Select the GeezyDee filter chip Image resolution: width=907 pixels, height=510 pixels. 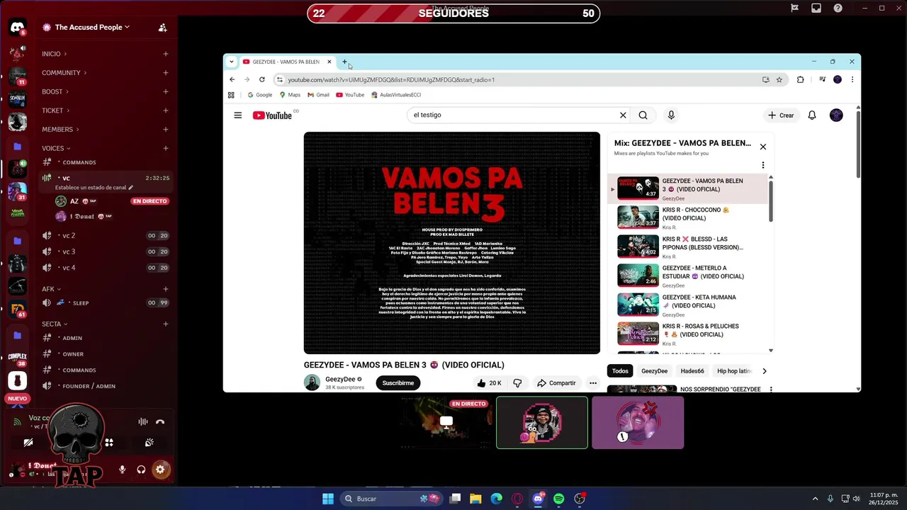pyautogui.click(x=654, y=371)
